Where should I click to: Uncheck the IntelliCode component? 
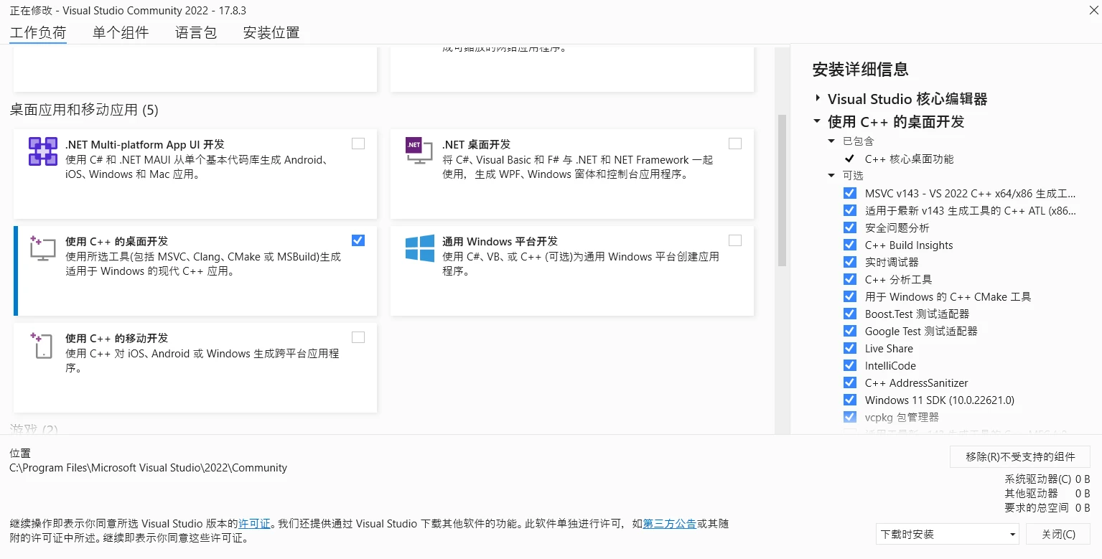850,365
